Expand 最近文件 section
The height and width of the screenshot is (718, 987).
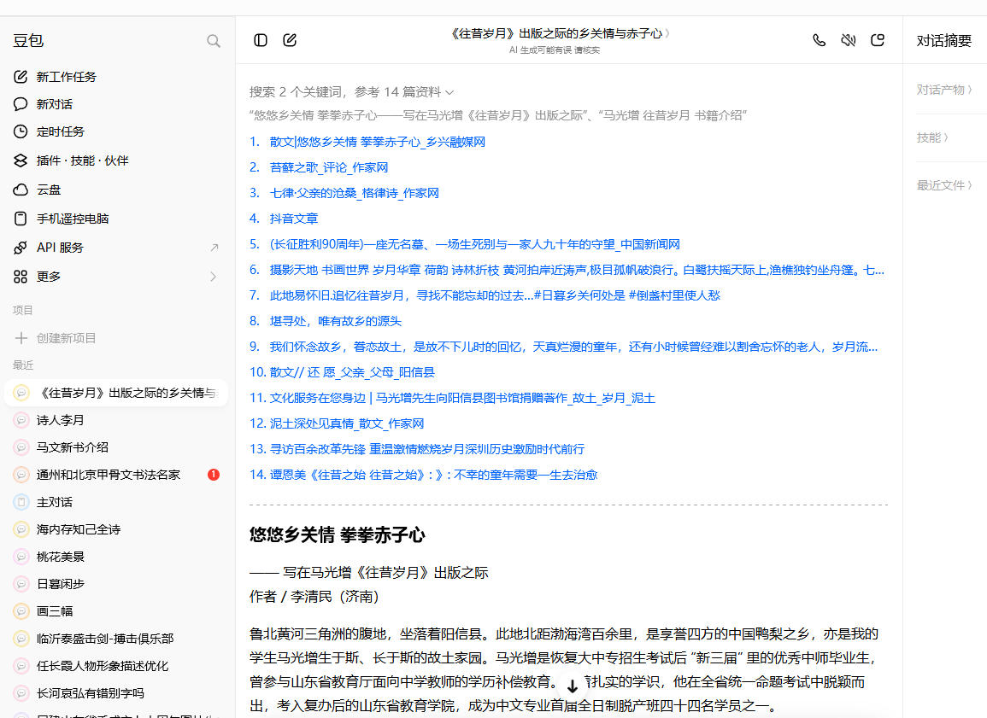pos(944,185)
